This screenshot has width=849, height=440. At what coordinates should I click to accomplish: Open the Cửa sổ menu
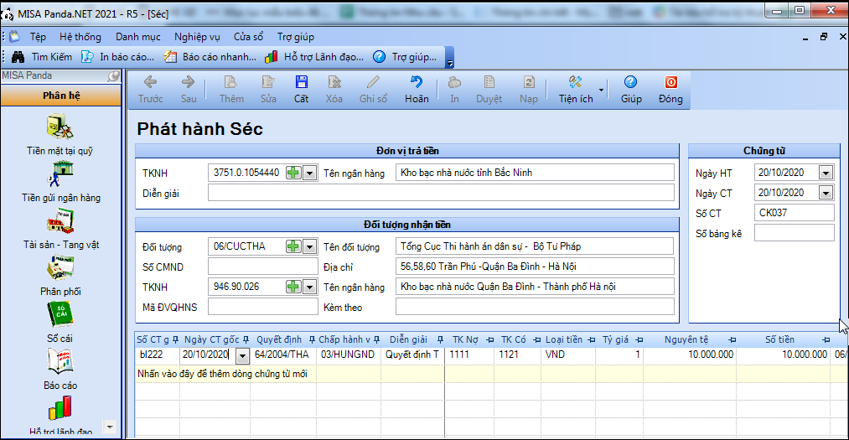pyautogui.click(x=249, y=37)
